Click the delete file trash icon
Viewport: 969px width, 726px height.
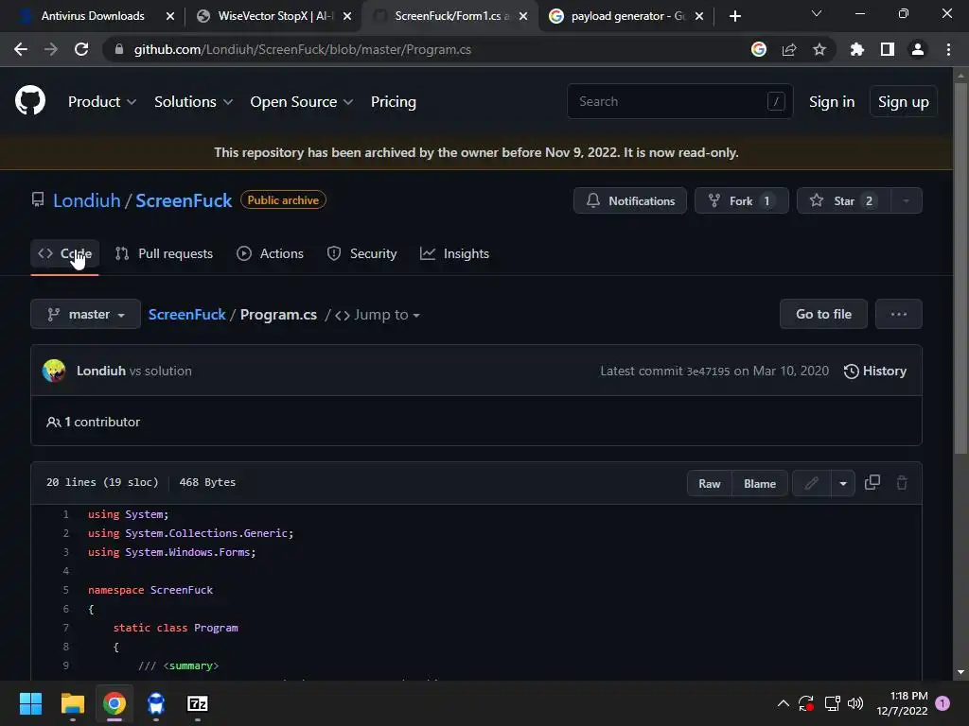pos(902,483)
